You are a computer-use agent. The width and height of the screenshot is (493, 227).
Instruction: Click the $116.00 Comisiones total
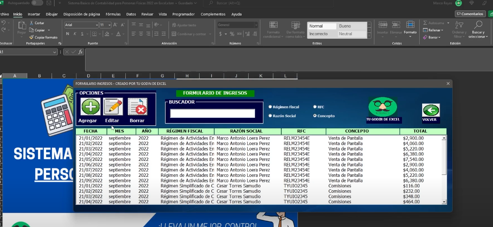pos(411,186)
